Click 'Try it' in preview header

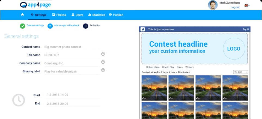[246, 29]
